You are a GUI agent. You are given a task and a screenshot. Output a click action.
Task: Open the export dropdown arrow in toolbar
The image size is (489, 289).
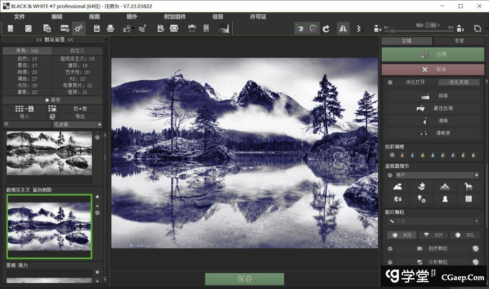click(133, 29)
